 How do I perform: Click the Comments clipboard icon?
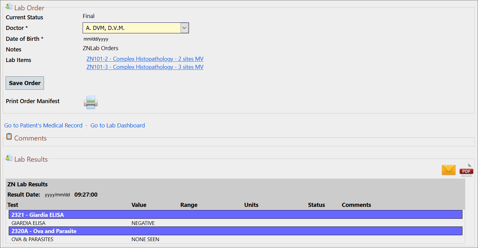pos(9,136)
